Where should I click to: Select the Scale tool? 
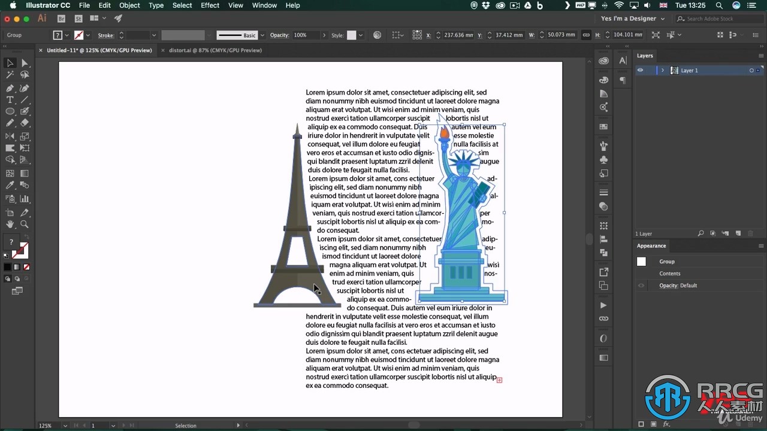(25, 136)
